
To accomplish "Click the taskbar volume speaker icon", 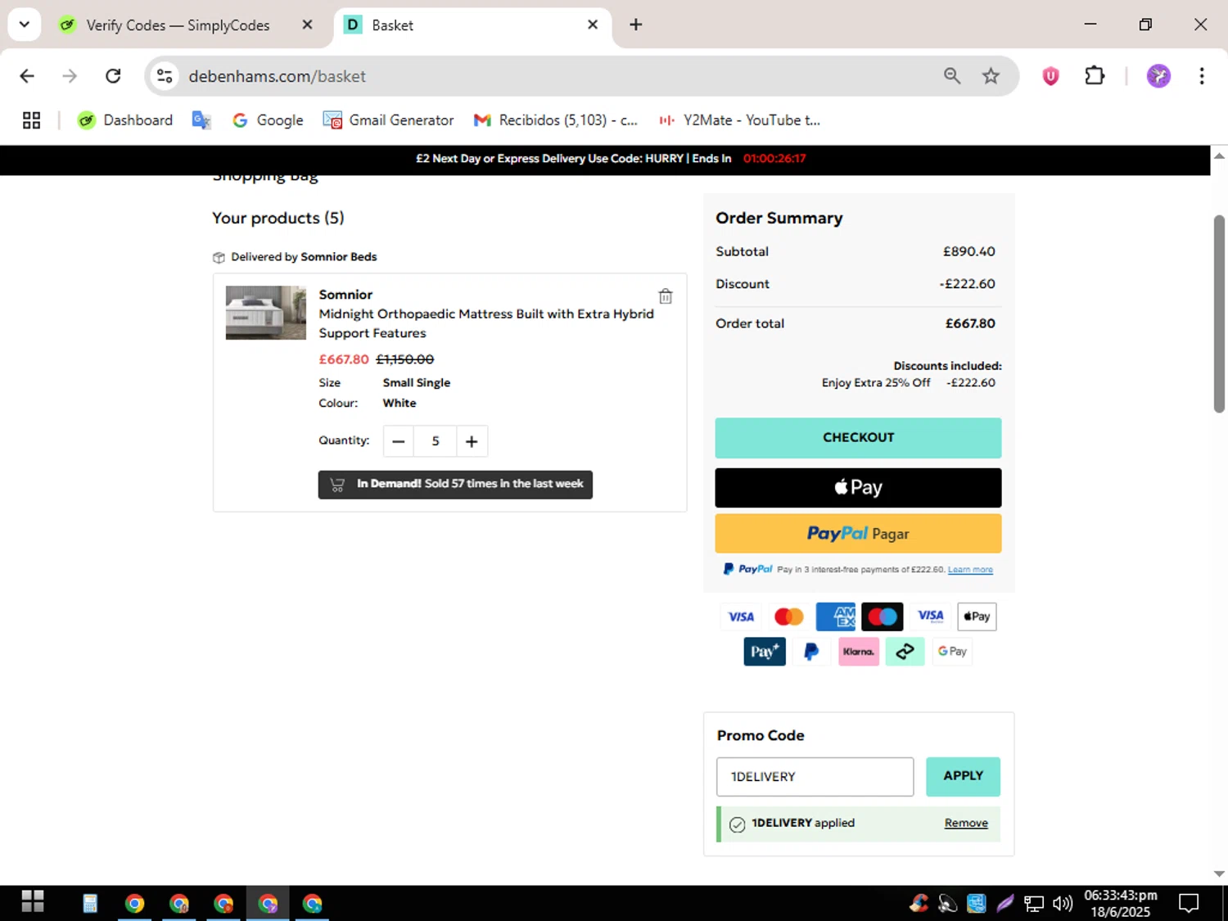I will (1062, 903).
